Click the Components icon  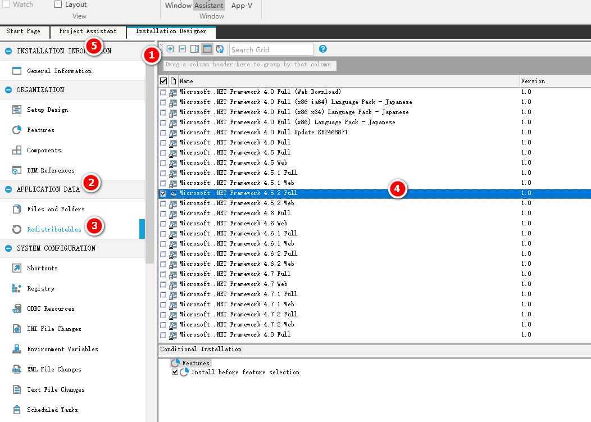pyautogui.click(x=17, y=150)
